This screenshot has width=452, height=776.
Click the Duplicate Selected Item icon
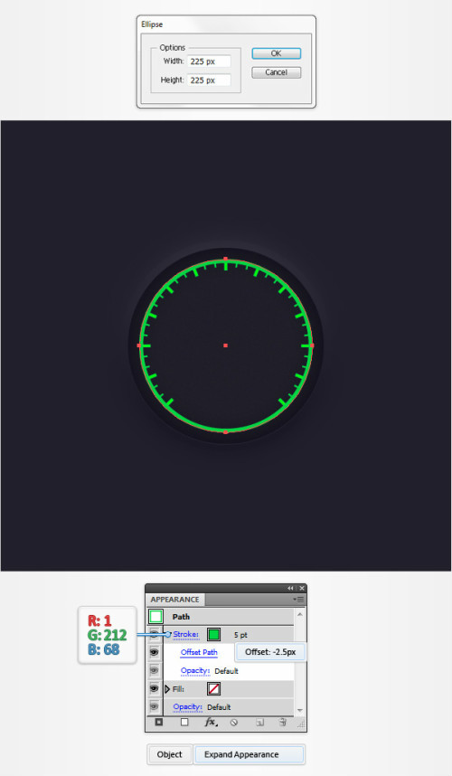click(x=259, y=723)
